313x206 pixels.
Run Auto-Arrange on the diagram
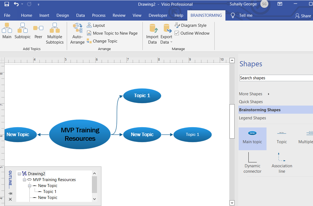pos(77,33)
